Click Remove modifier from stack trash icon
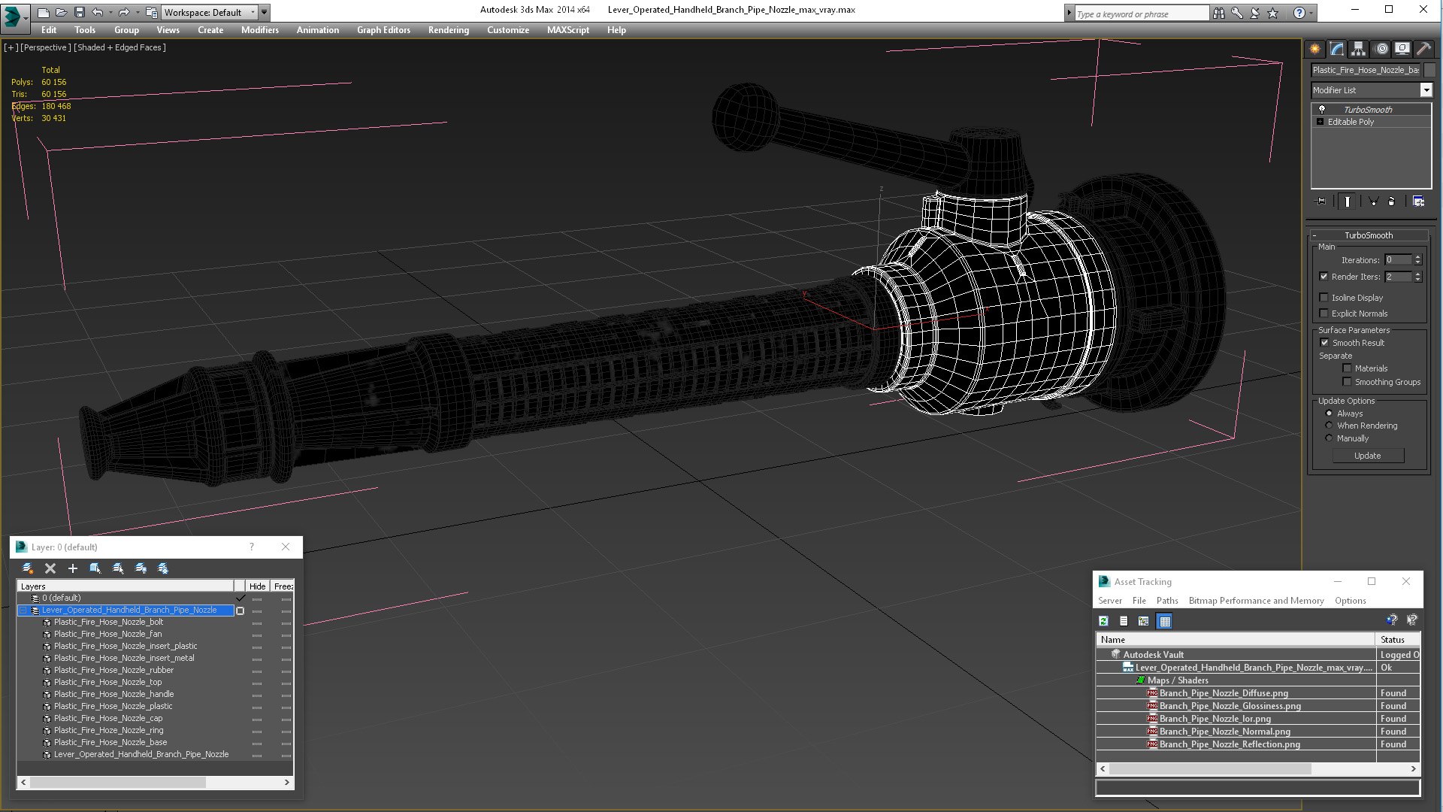Image resolution: width=1443 pixels, height=812 pixels. [x=1391, y=201]
